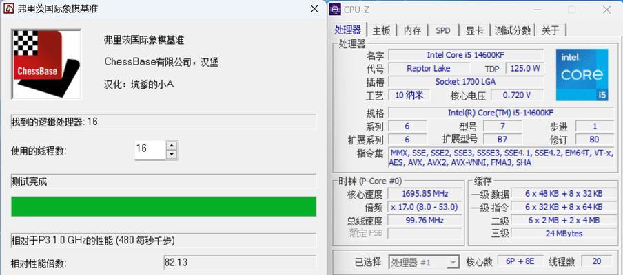Click the Intel Core i5 badge logo

pos(582,74)
